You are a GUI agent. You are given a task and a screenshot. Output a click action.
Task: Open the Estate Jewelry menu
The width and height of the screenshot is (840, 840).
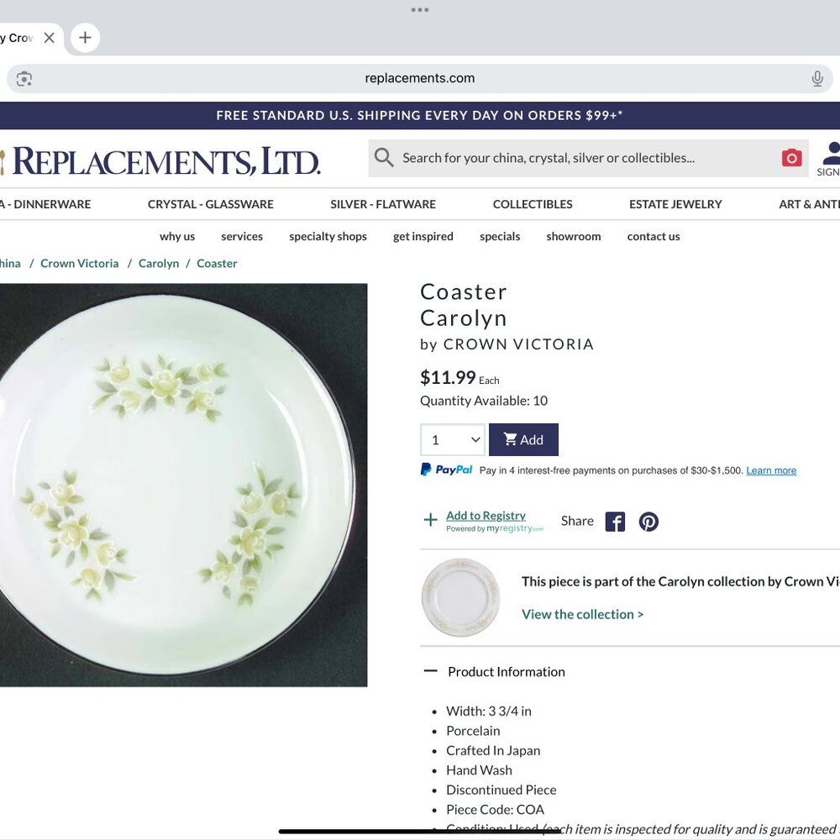[x=675, y=204]
